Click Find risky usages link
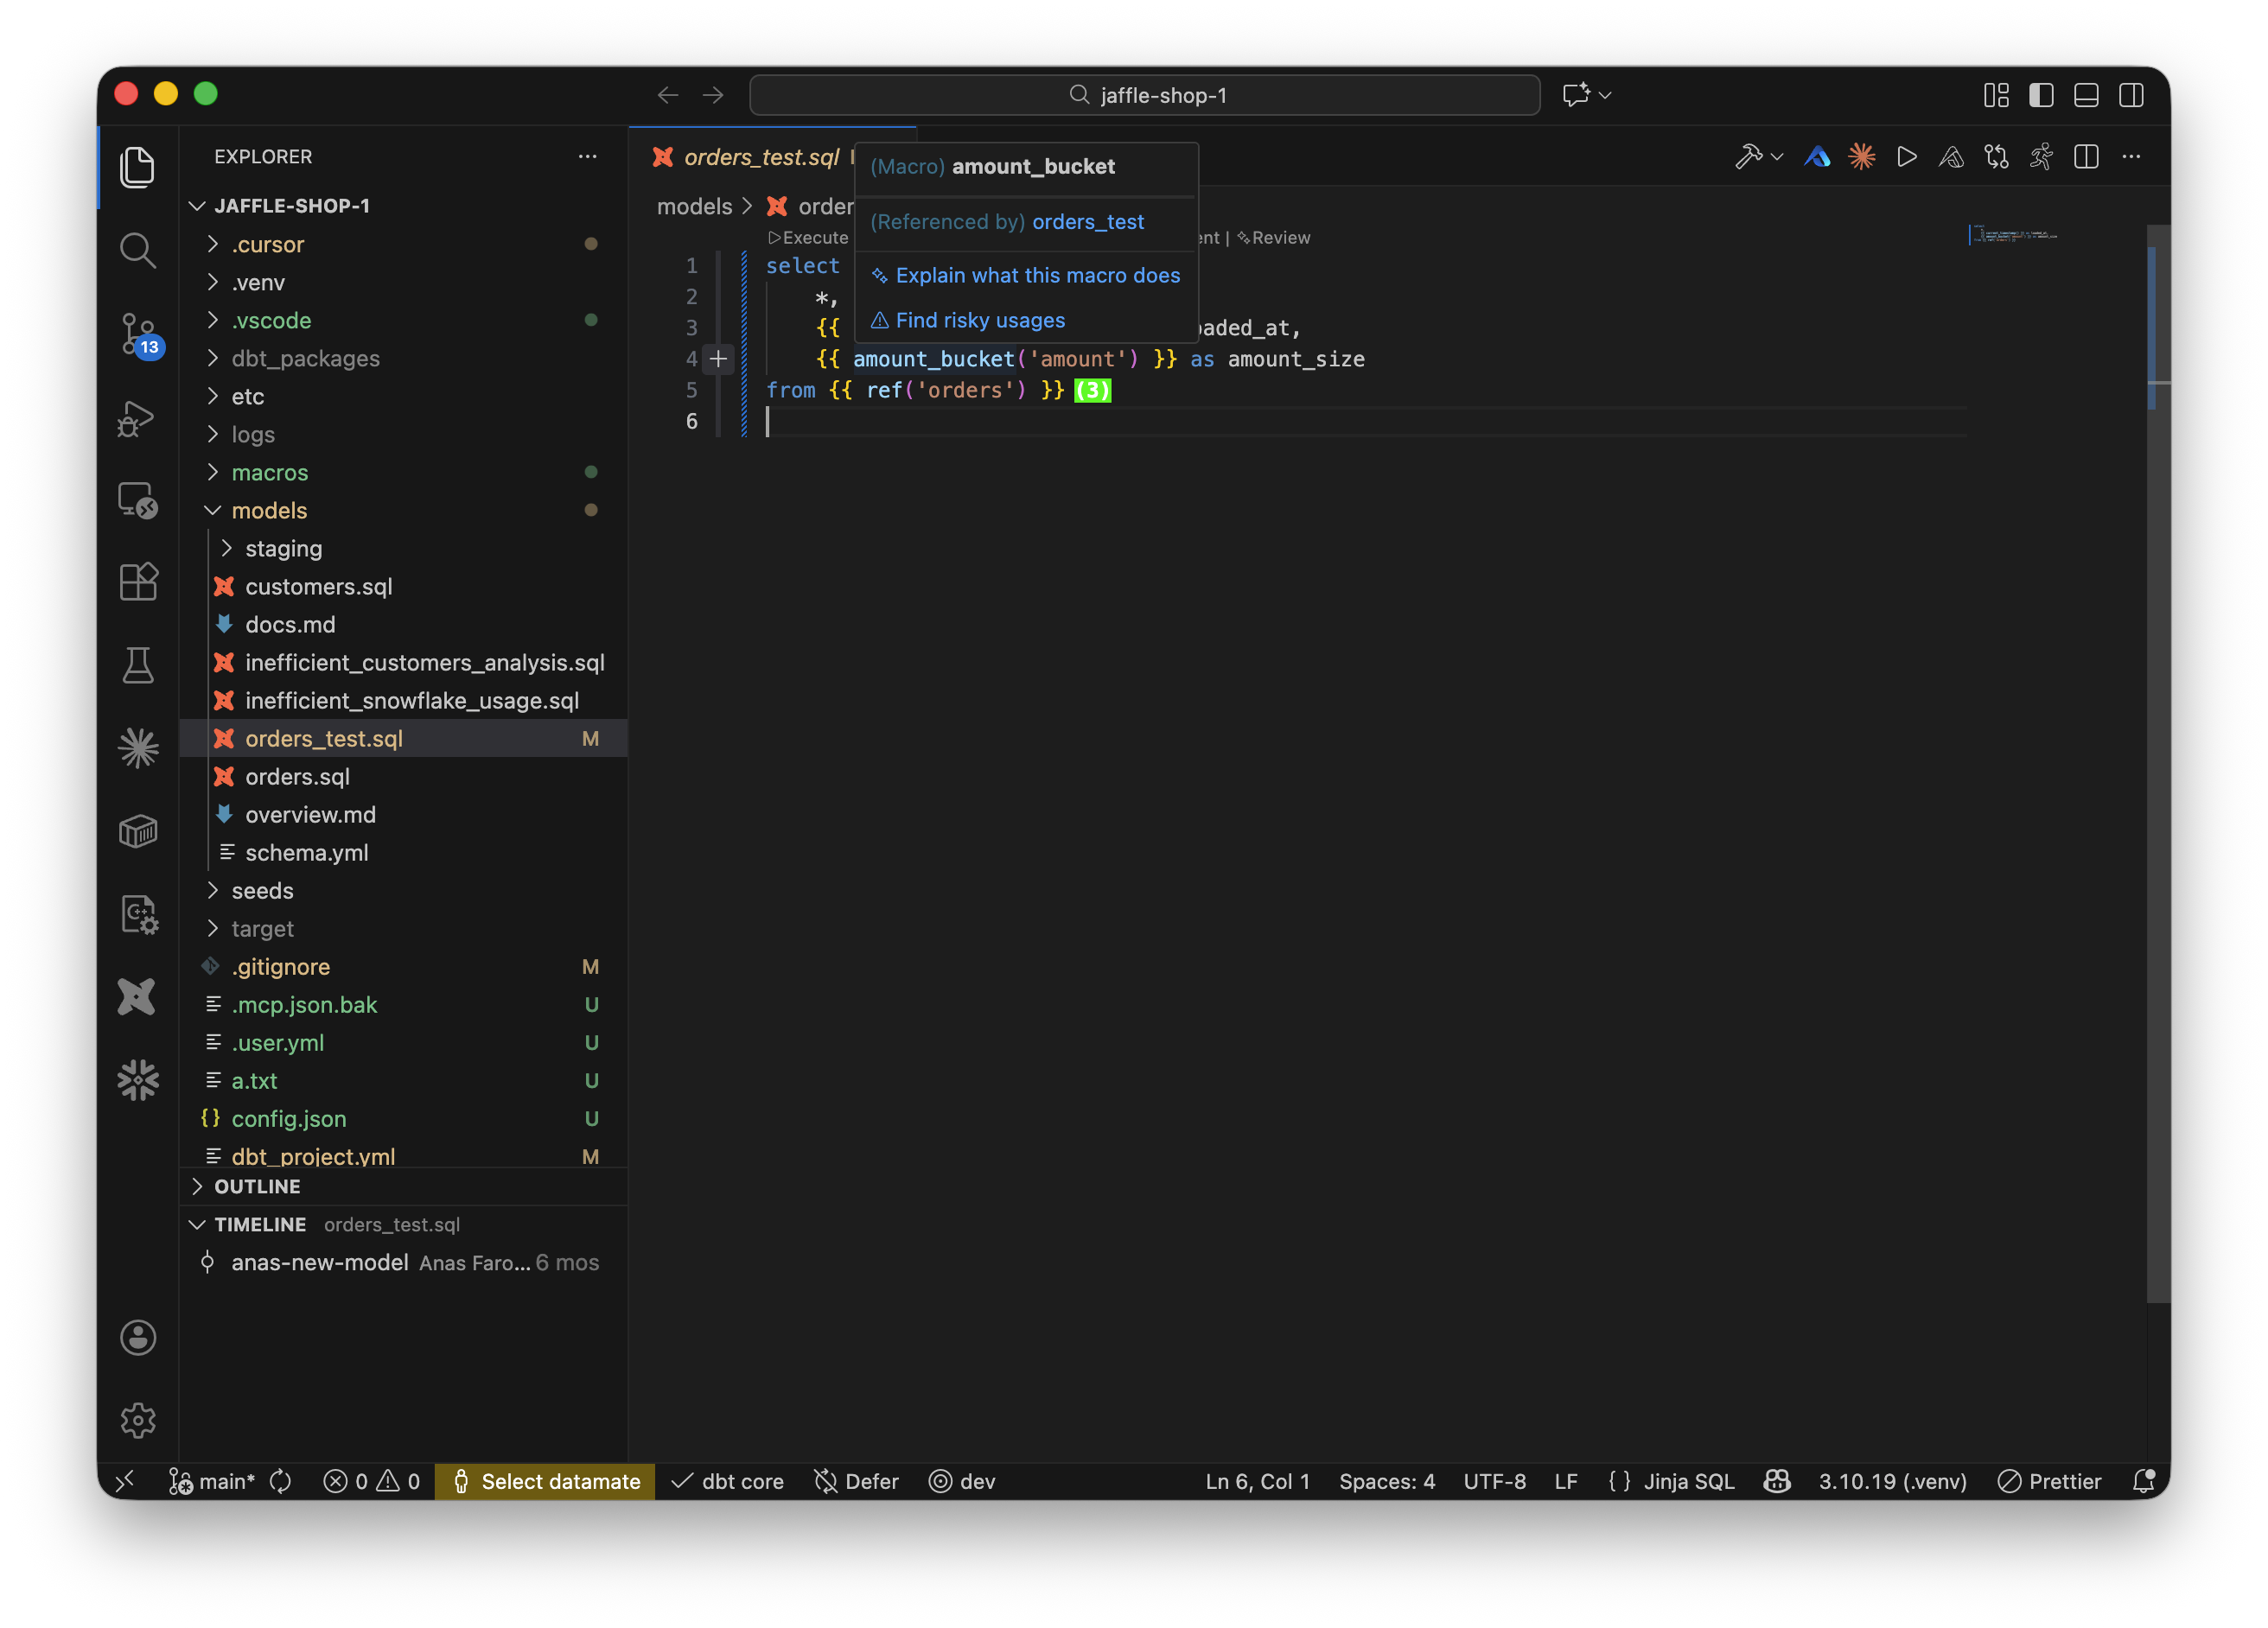2268x1628 pixels. pyautogui.click(x=979, y=320)
